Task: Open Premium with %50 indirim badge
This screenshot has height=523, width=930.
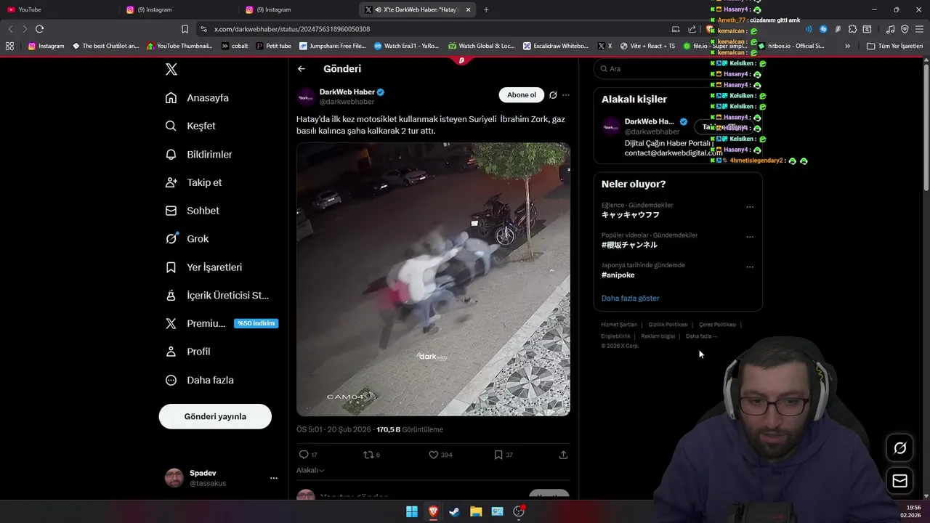Action: 221,323
